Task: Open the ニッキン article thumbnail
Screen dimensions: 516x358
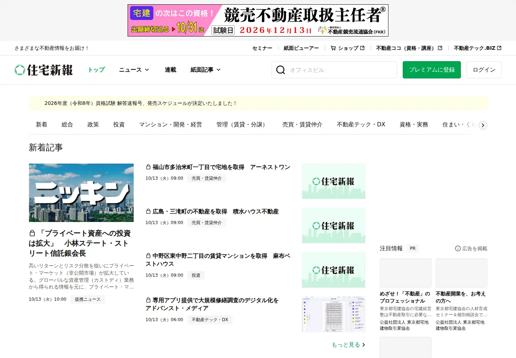Action: (81, 193)
